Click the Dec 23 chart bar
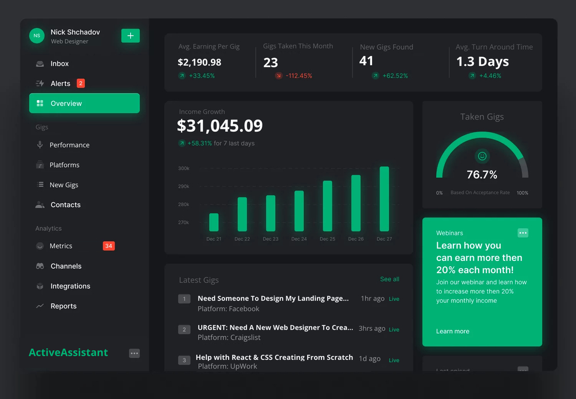The height and width of the screenshot is (399, 576). tap(271, 214)
